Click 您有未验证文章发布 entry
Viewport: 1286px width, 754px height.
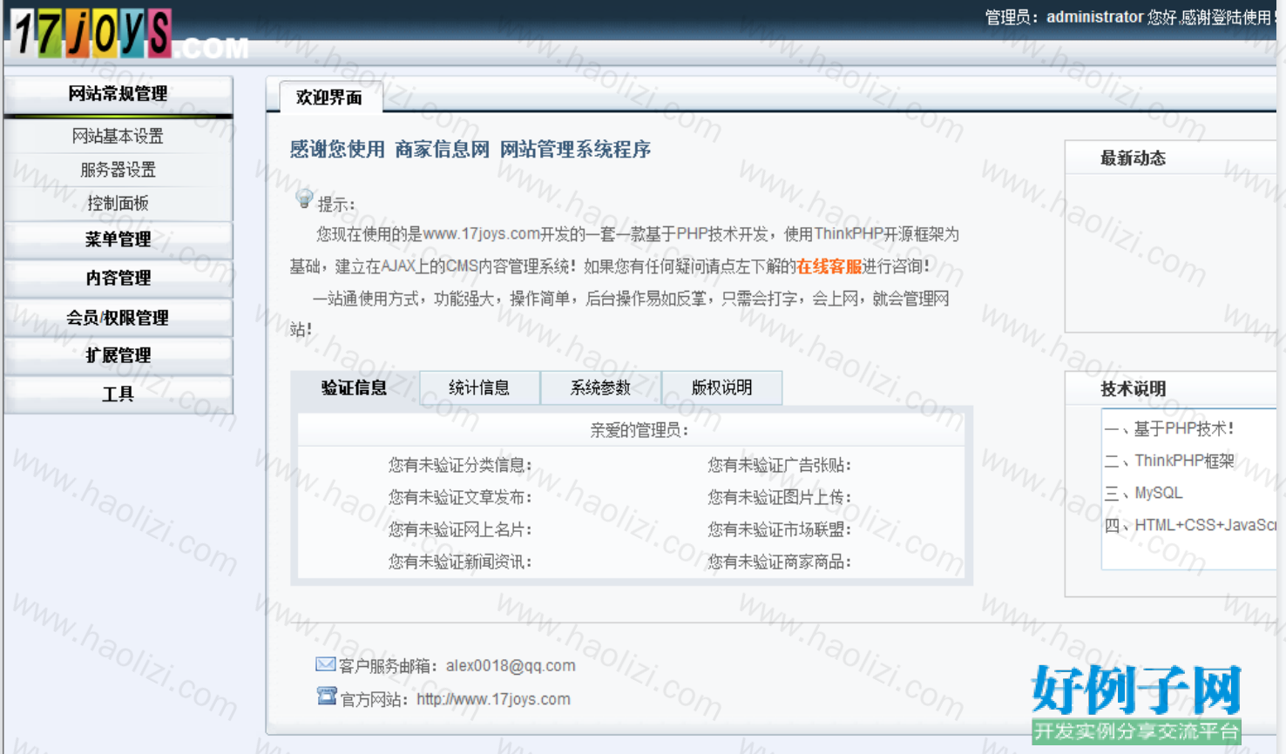click(460, 497)
